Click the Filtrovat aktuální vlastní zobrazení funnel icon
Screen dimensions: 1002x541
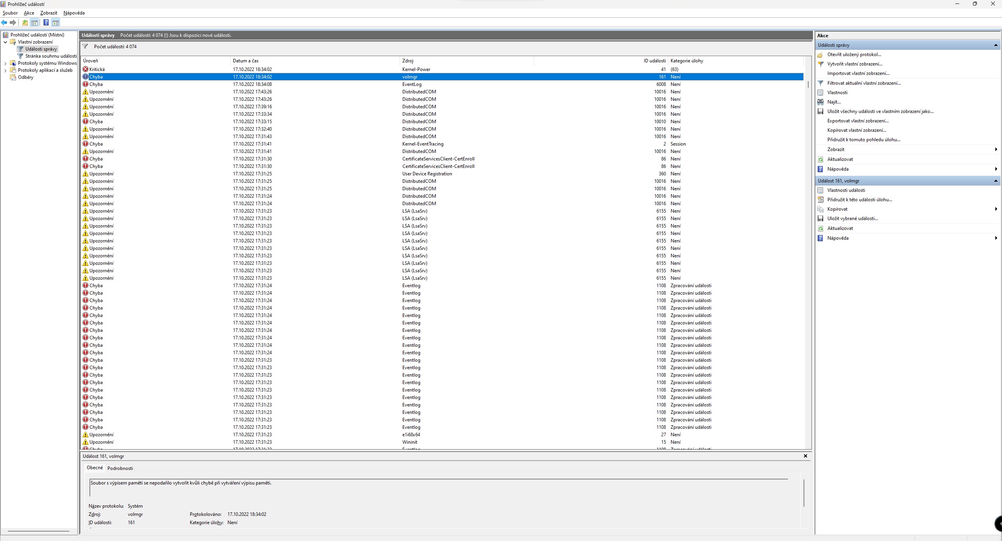coord(820,83)
